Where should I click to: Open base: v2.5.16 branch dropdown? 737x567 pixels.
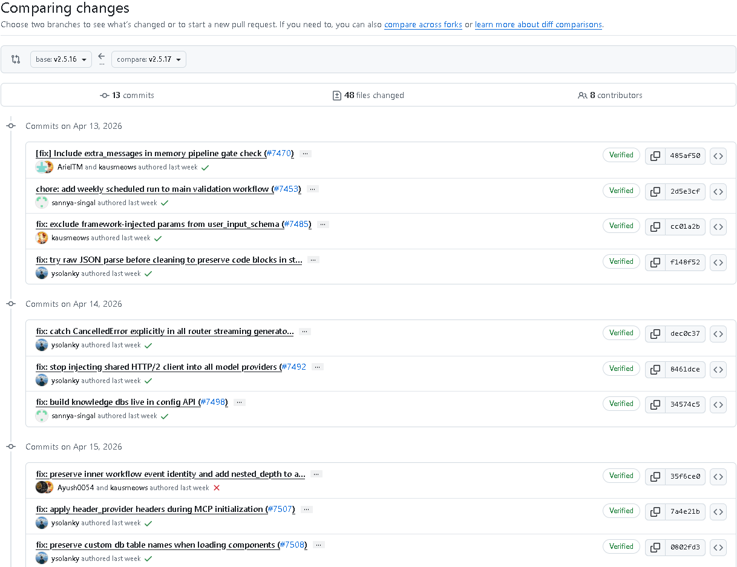pyautogui.click(x=61, y=59)
